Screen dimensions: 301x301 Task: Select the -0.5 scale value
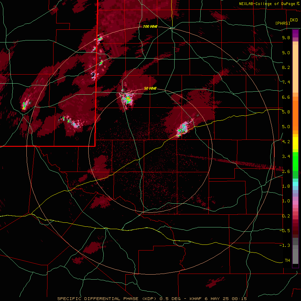click(285, 231)
